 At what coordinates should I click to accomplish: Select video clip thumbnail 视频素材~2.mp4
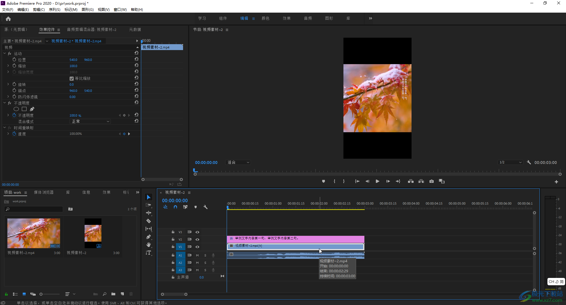[34, 233]
